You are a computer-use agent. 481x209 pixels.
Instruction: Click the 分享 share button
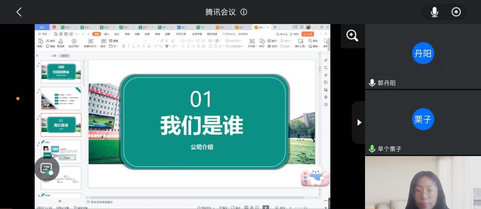click(308, 34)
